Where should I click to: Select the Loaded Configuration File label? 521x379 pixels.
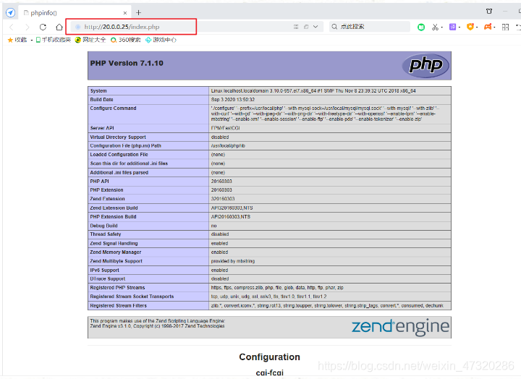(119, 155)
